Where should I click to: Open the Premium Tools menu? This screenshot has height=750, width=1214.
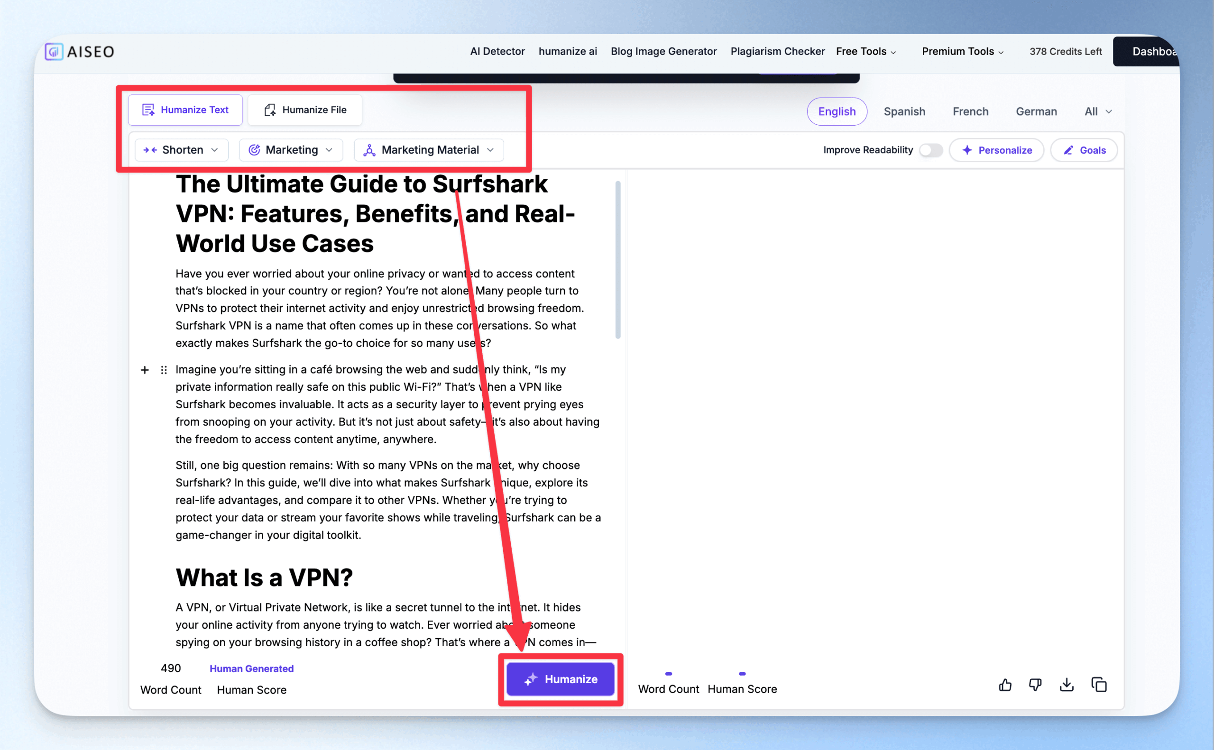(x=962, y=51)
